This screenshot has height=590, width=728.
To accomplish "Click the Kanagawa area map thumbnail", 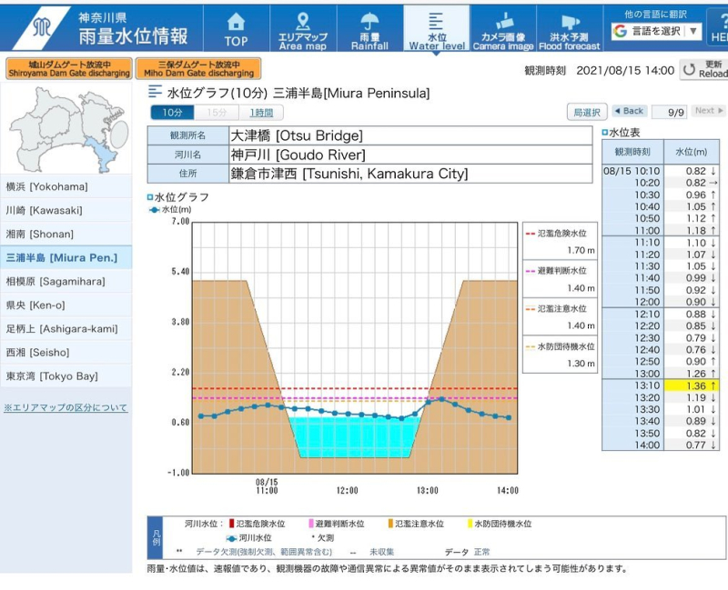I will click(66, 128).
